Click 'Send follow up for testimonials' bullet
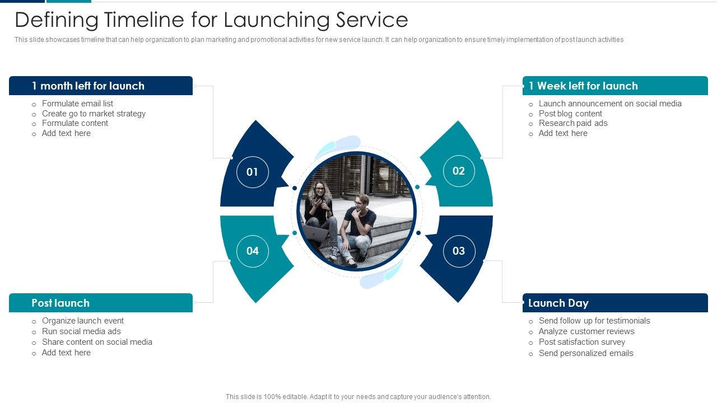Viewport: 717px width, 403px height. pos(594,321)
